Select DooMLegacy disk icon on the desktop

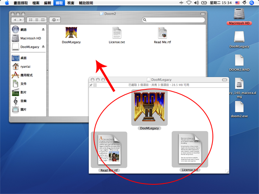pyautogui.click(x=239, y=37)
